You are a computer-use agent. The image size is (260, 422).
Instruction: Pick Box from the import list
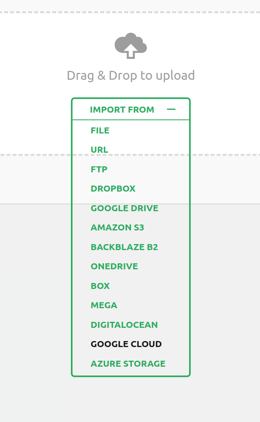(100, 286)
